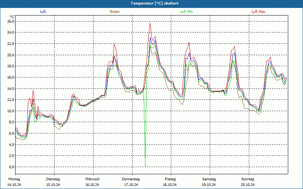
Task: Click the 20.10.24 date label
Action: (248, 185)
